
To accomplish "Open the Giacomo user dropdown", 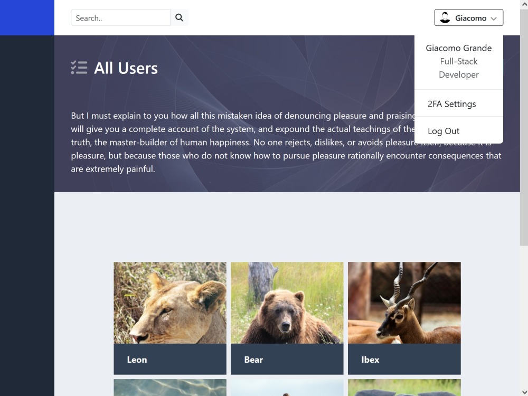I will pos(469,17).
